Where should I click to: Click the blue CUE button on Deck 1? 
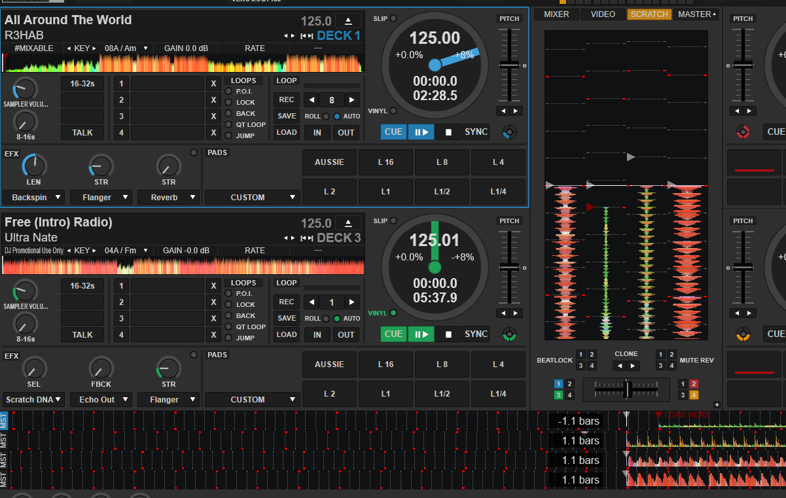[393, 132]
